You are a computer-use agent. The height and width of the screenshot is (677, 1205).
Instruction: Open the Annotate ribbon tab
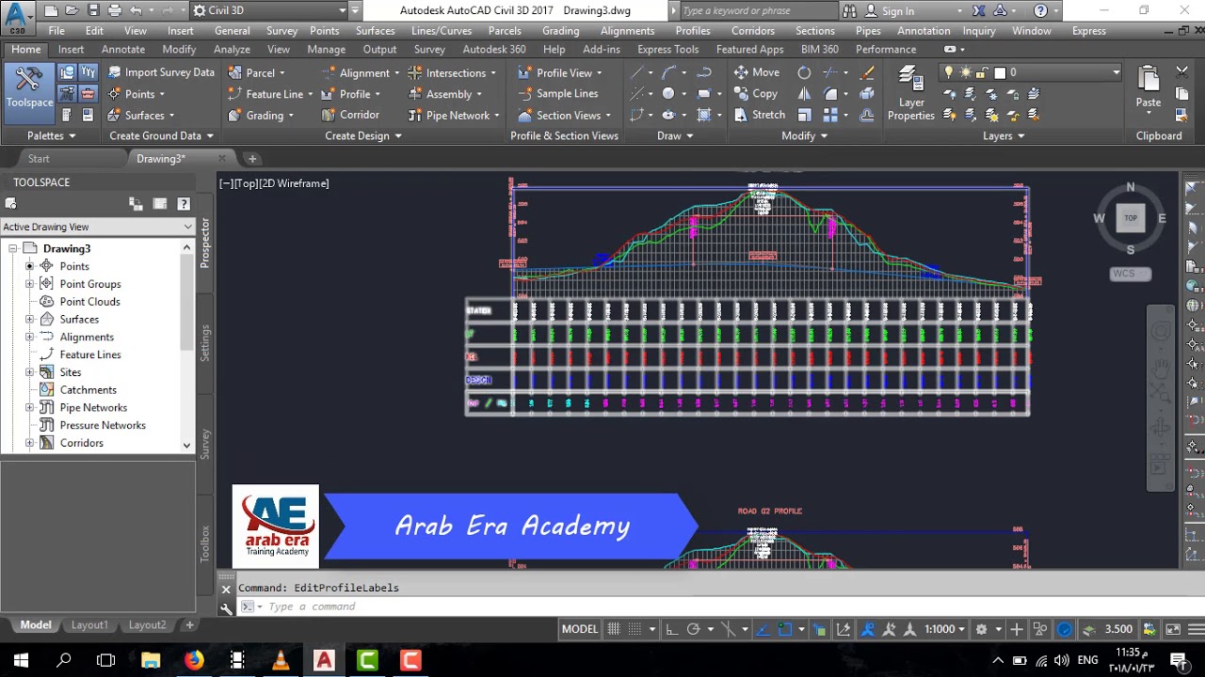[123, 49]
